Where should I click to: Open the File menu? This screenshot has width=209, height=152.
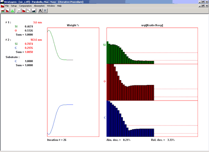tap(7, 6)
